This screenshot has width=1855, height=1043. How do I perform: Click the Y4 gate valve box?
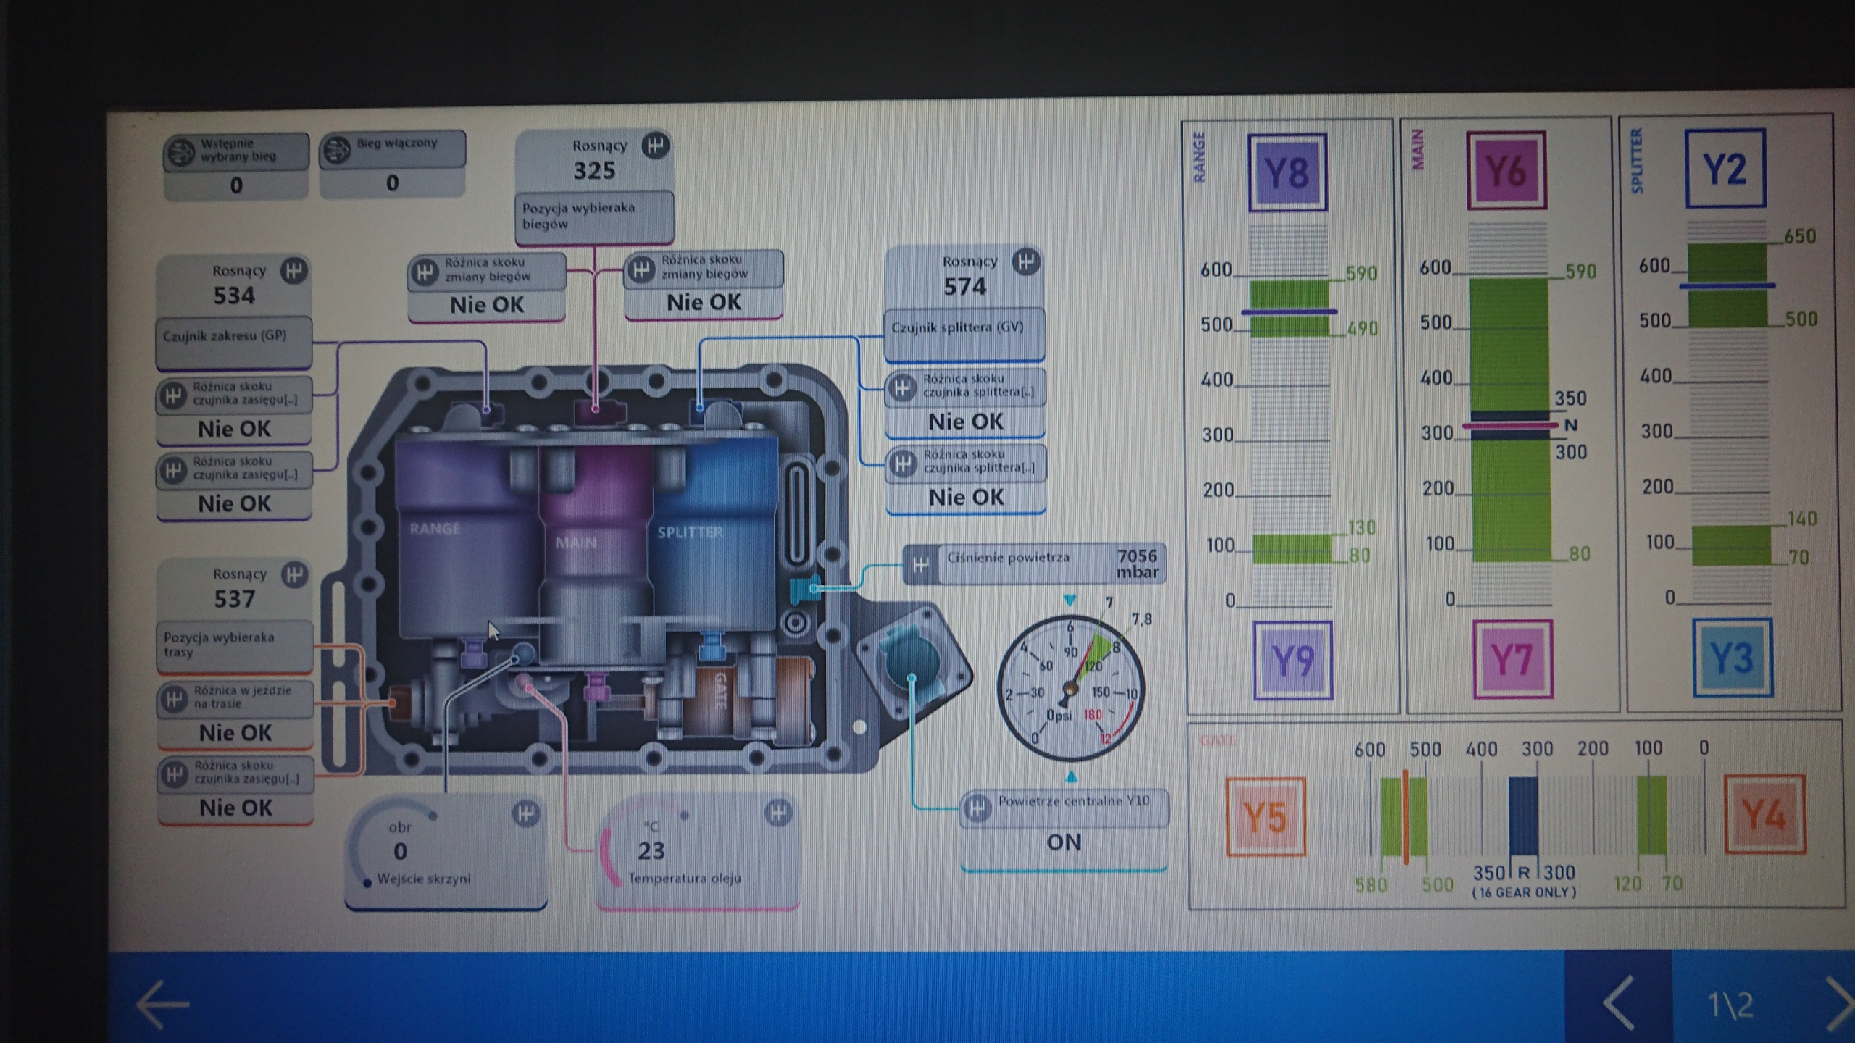click(1764, 814)
